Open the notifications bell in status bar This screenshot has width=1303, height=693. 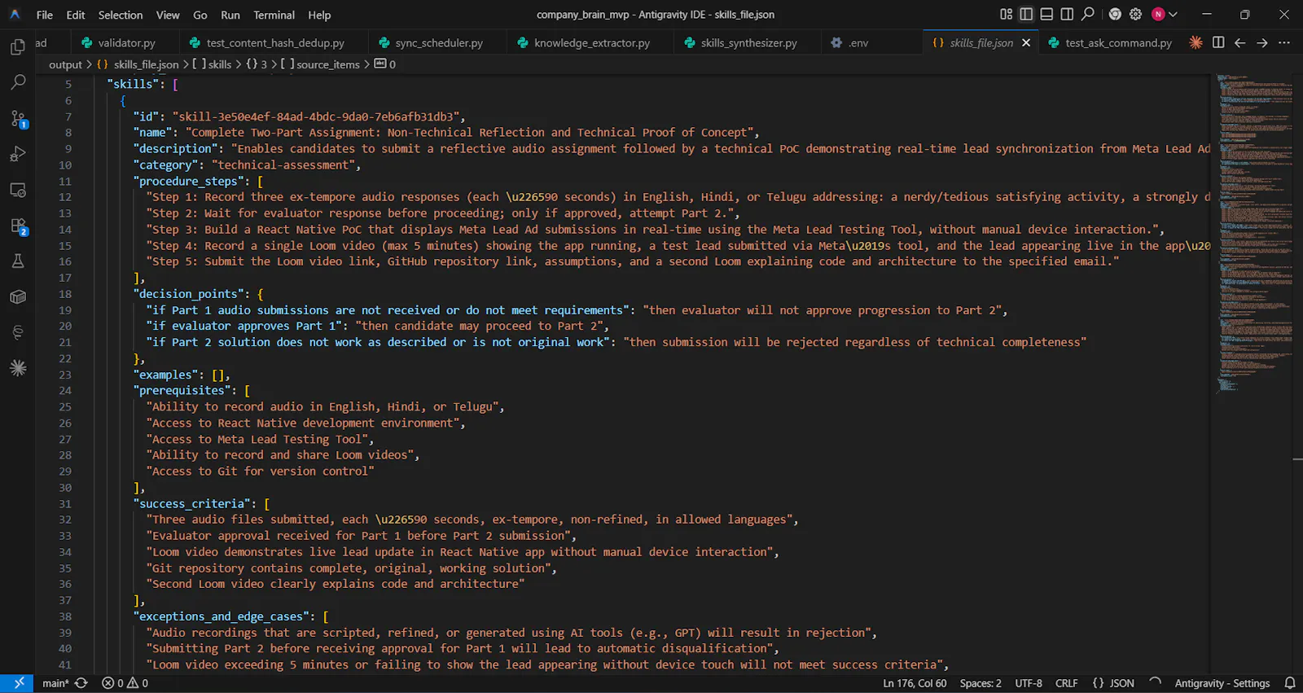[x=1290, y=683]
